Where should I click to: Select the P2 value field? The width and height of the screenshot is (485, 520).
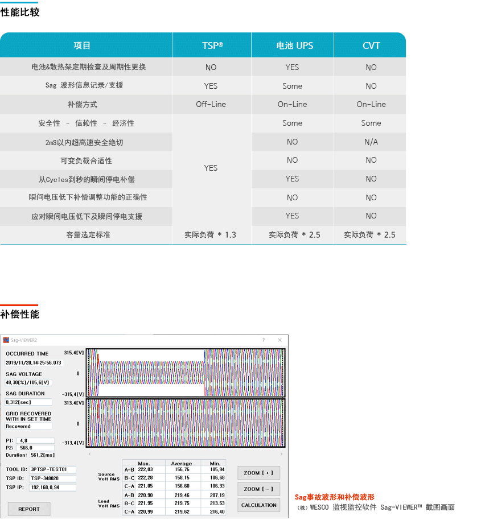click(35, 448)
